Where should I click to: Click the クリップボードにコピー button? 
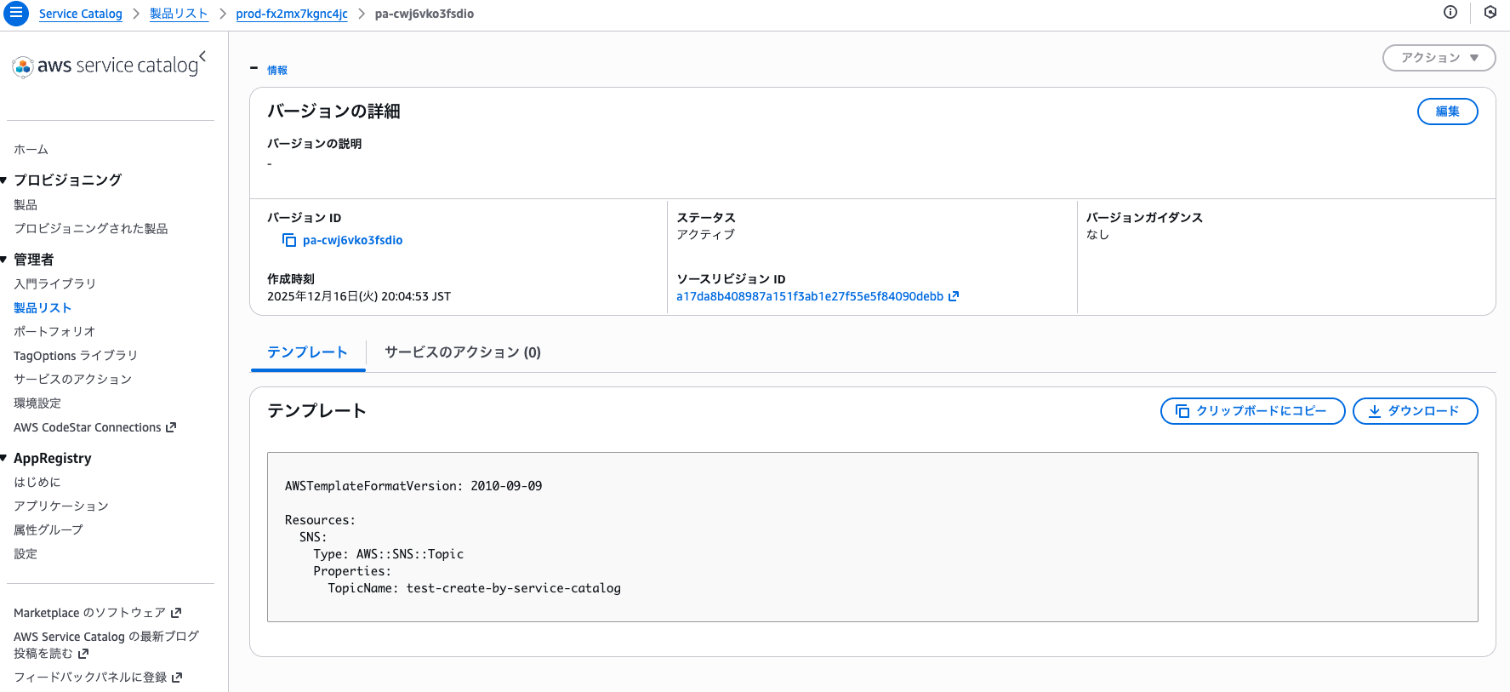tap(1252, 411)
